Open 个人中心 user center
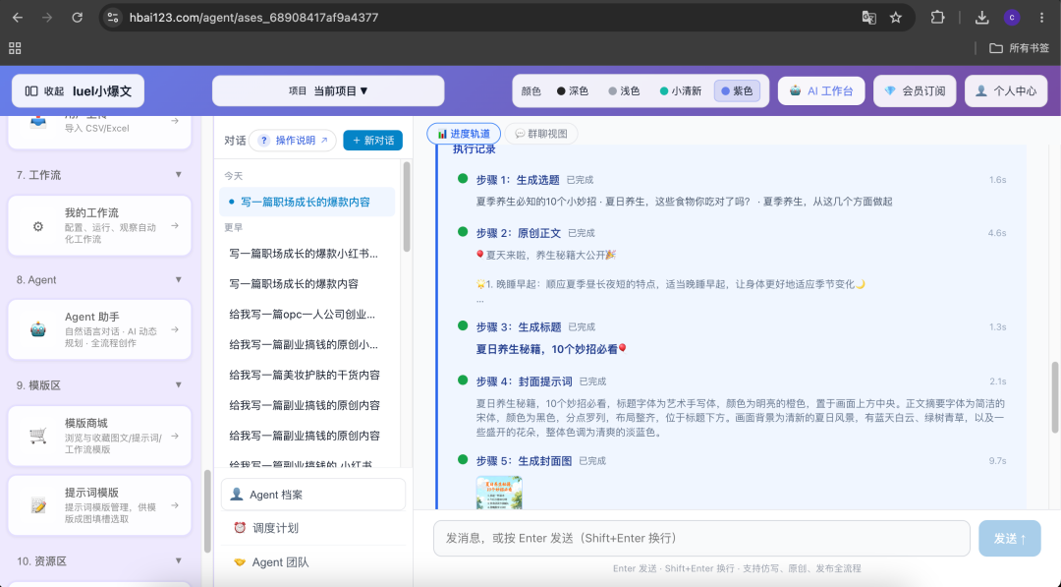 coord(1006,90)
